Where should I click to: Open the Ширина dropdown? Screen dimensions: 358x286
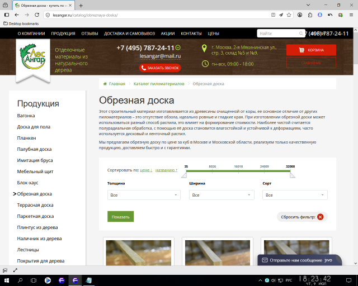pos(222,195)
